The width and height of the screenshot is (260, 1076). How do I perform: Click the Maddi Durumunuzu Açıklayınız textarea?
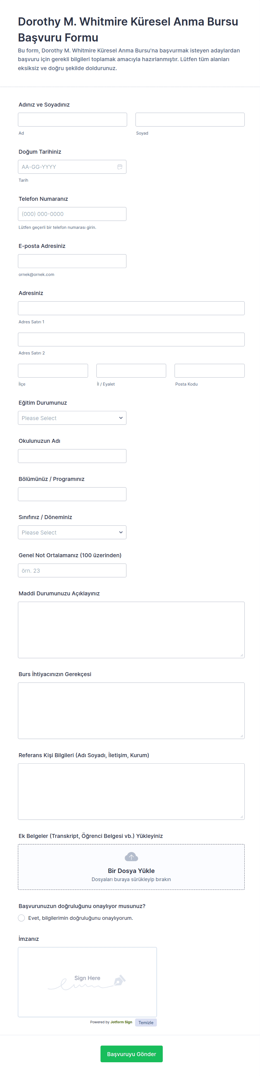(x=131, y=630)
